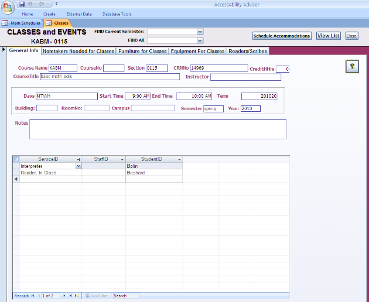Expand the StudentID column header dropdown
369x302 pixels.
pyautogui.click(x=179, y=159)
